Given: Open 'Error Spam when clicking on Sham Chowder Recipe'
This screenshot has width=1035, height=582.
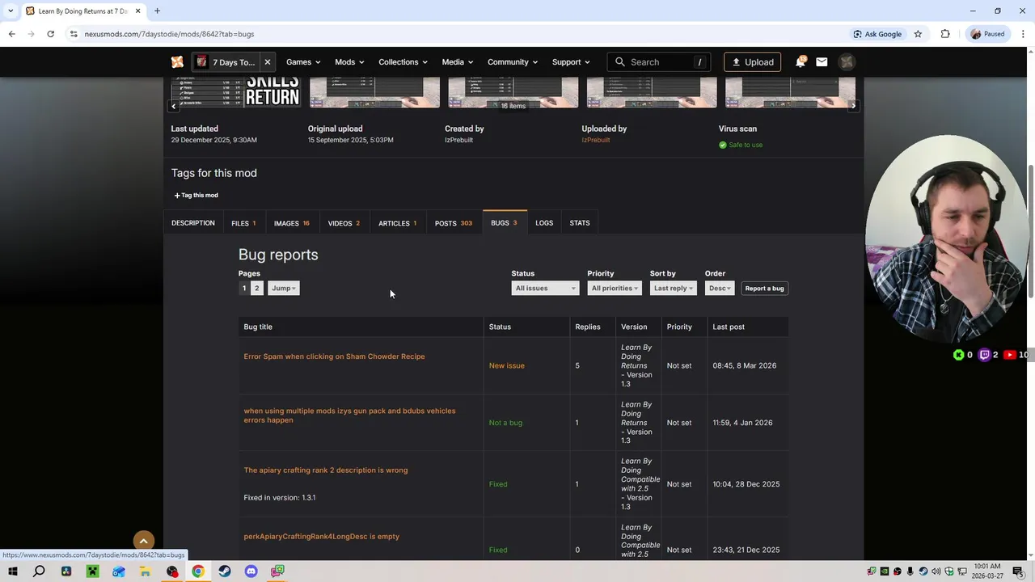Looking at the screenshot, I should [x=334, y=356].
